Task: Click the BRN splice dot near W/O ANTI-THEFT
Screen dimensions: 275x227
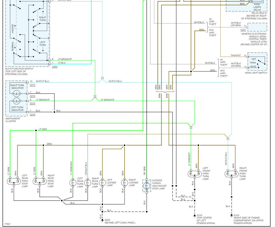Action: [191, 71]
